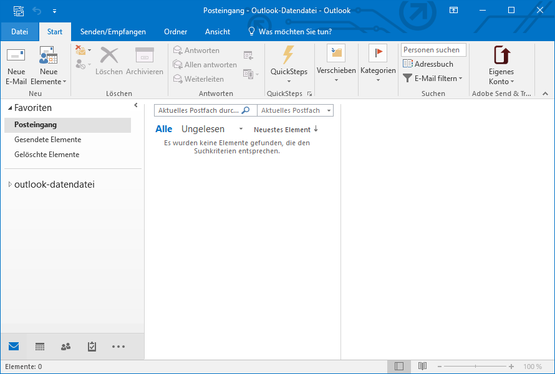The width and height of the screenshot is (555, 374).
Task: Open the navigation options ellipsis
Action: tap(118, 347)
